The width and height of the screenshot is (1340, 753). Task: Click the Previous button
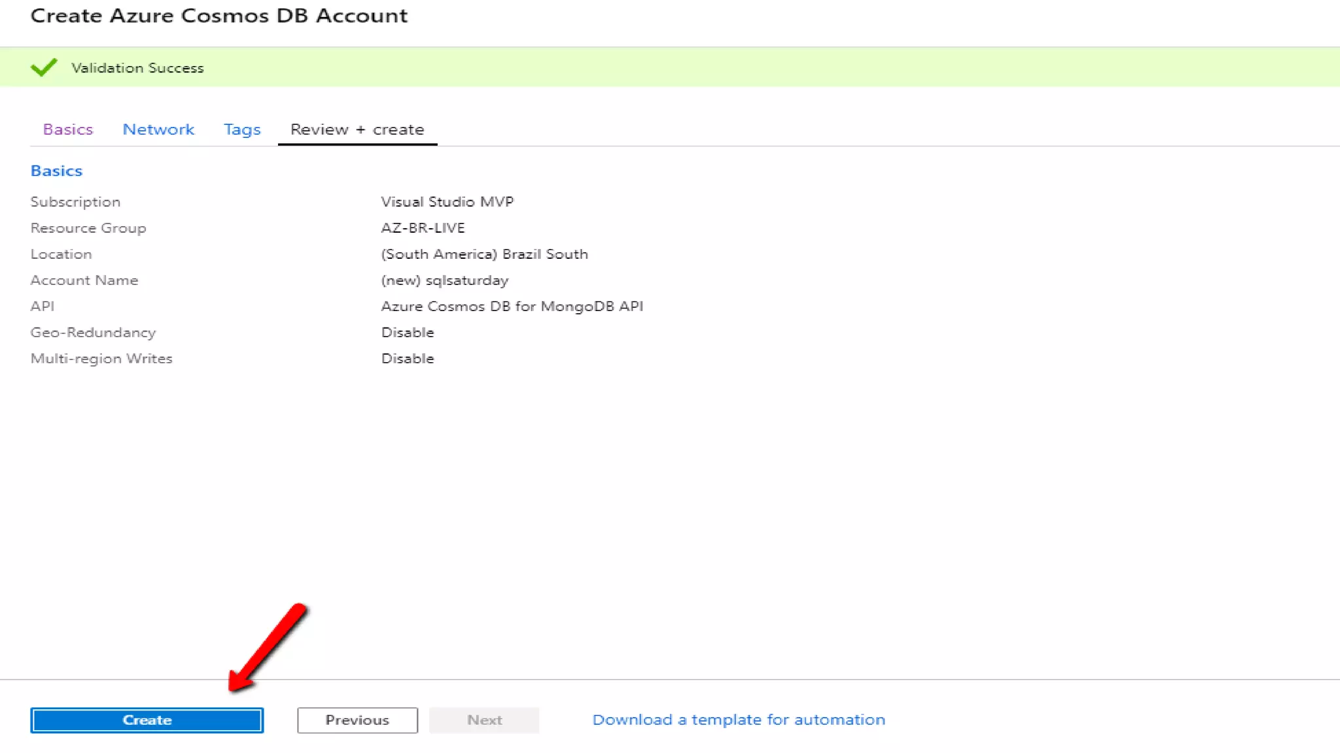point(357,720)
